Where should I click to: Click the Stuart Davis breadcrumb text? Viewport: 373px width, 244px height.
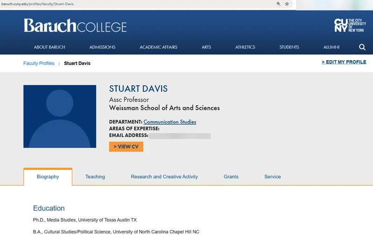(x=77, y=63)
